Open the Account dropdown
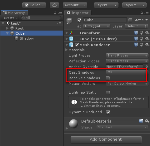The height and width of the screenshot is (146, 150). click(x=75, y=5)
